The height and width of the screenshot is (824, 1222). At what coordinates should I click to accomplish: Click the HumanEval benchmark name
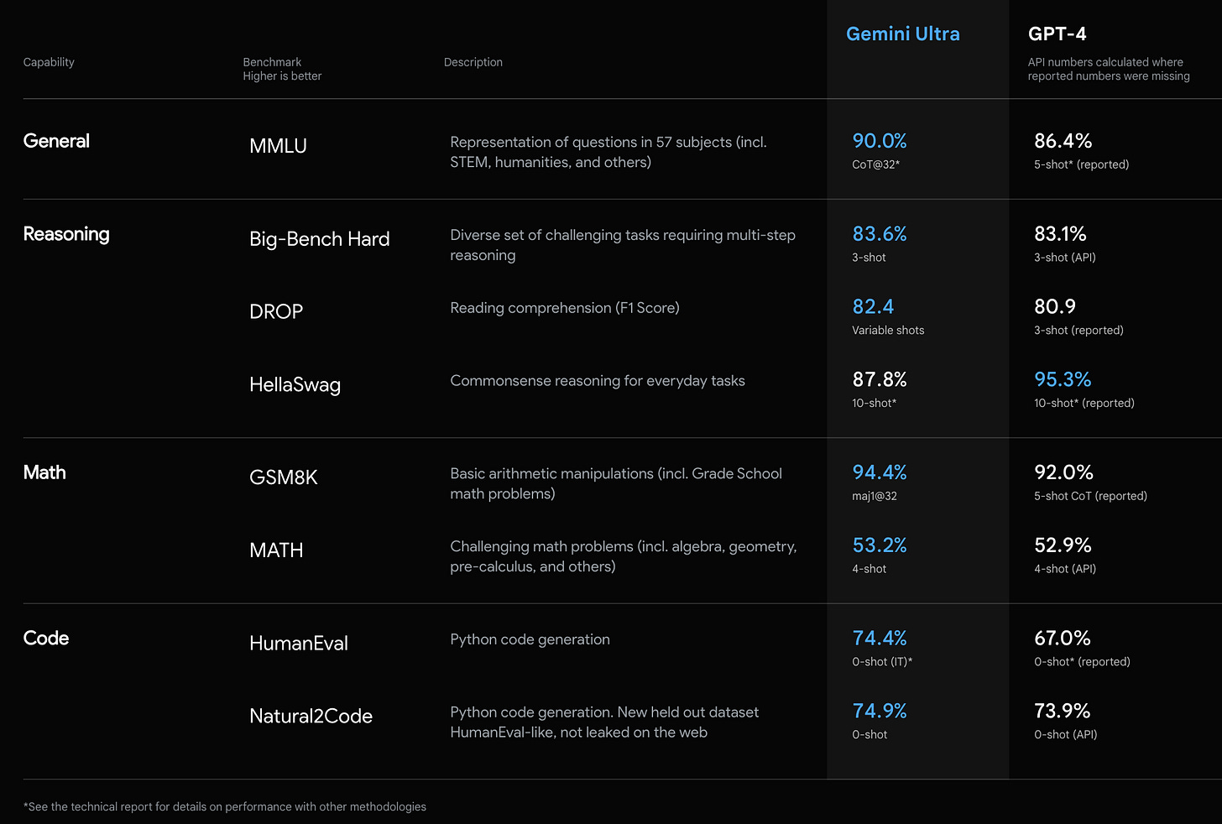pos(298,644)
